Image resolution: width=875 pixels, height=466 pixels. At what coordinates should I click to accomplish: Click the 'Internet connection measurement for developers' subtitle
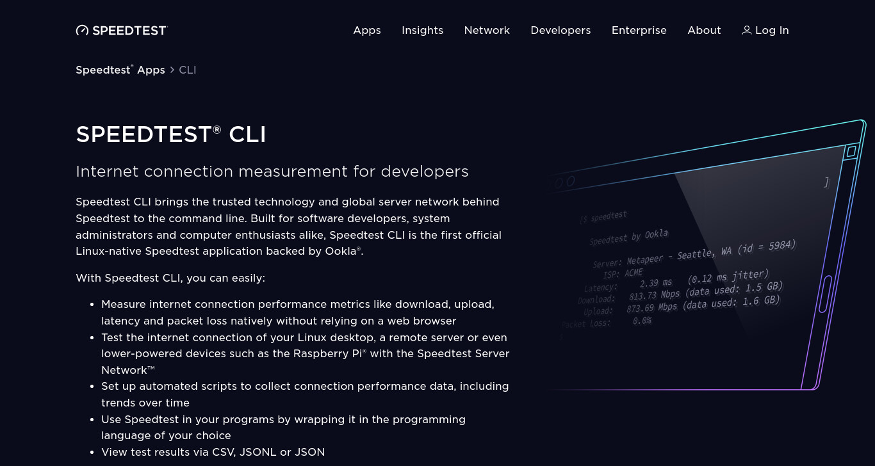click(272, 172)
